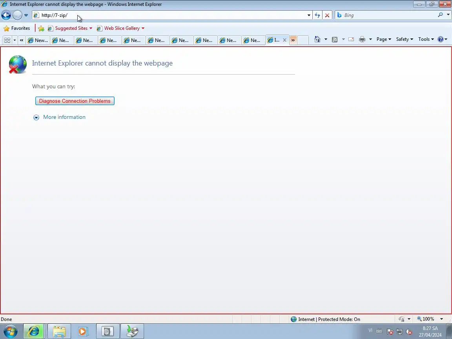Open the tab list dropdown arrow

tap(15, 40)
